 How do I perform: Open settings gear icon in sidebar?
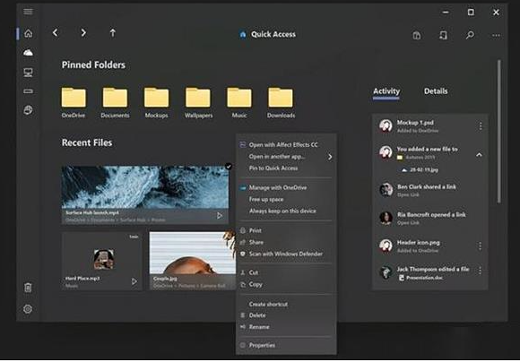pyautogui.click(x=28, y=309)
